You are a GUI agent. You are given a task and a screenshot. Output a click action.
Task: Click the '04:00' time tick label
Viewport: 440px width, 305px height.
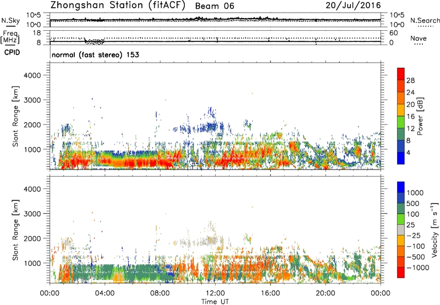(x=105, y=293)
